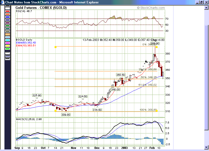The image size is (209, 151).
Task: Click the 38.2%: 358.68 Fibonacci label
Action: point(148,69)
